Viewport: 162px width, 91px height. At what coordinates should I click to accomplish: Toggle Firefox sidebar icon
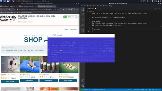[66, 9]
